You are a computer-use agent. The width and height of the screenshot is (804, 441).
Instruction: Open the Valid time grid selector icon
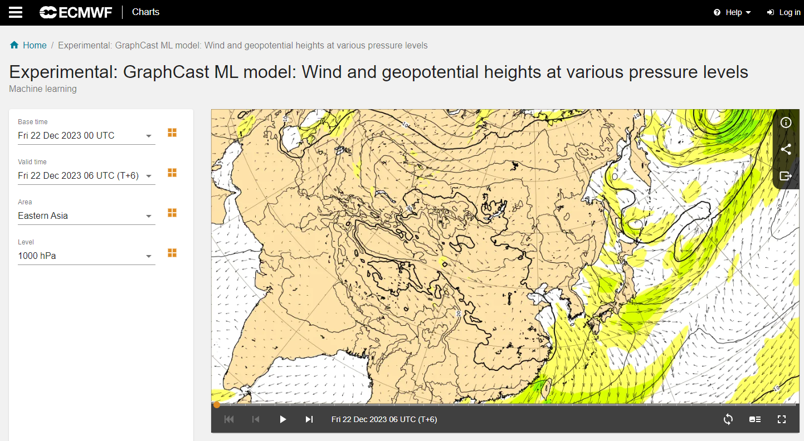click(x=172, y=173)
